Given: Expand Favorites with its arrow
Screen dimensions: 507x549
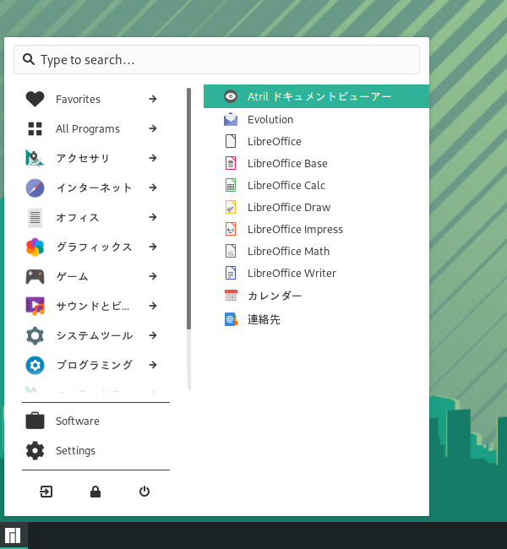Looking at the screenshot, I should click(x=152, y=99).
